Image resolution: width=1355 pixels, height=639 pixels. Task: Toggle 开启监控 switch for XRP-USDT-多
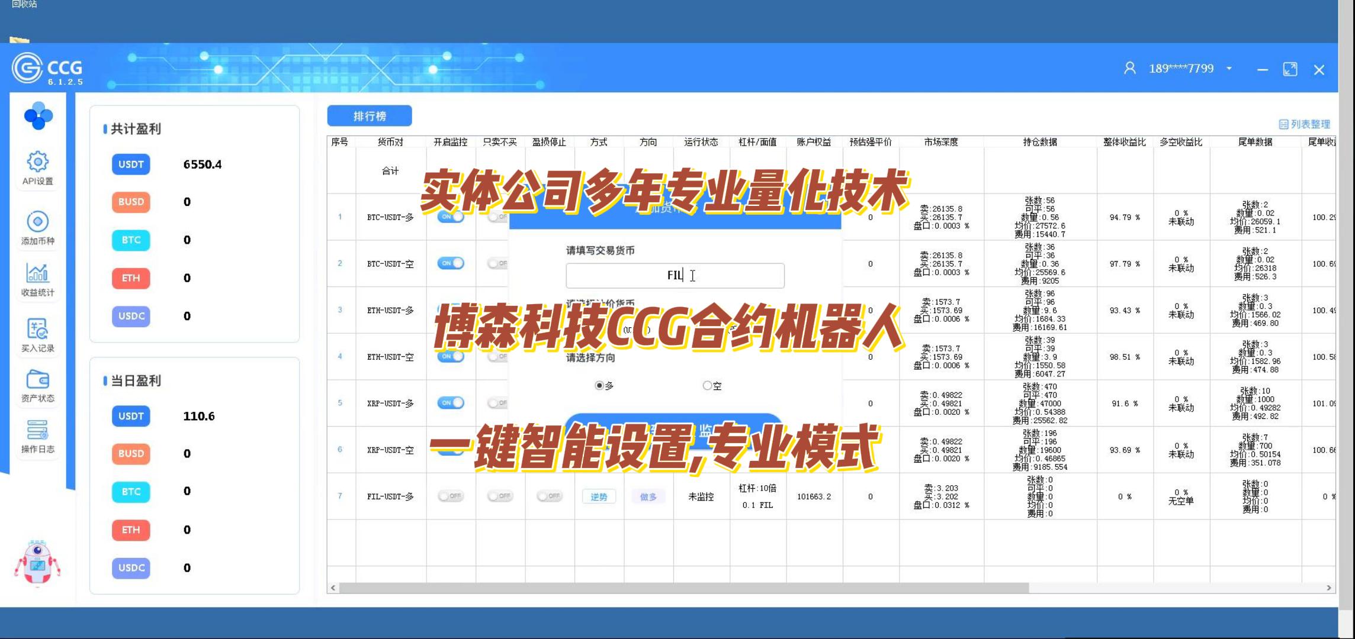pyautogui.click(x=450, y=403)
